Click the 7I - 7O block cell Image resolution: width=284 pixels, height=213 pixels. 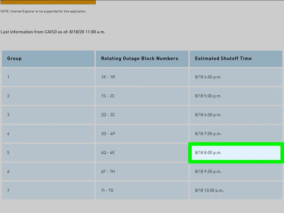[142, 190]
